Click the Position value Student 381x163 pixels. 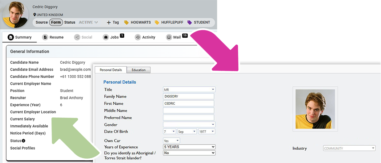click(66, 91)
